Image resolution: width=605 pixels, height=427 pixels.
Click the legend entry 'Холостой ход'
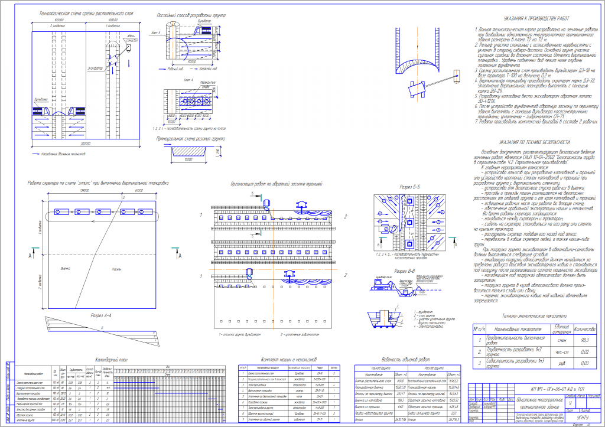tap(208, 69)
